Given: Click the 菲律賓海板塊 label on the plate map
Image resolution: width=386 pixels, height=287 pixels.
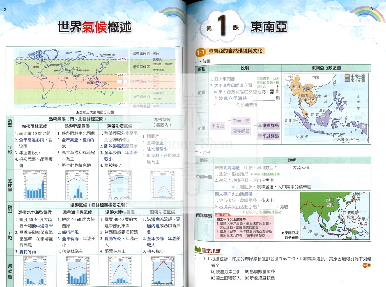Looking at the screenshot, I should (350, 215).
